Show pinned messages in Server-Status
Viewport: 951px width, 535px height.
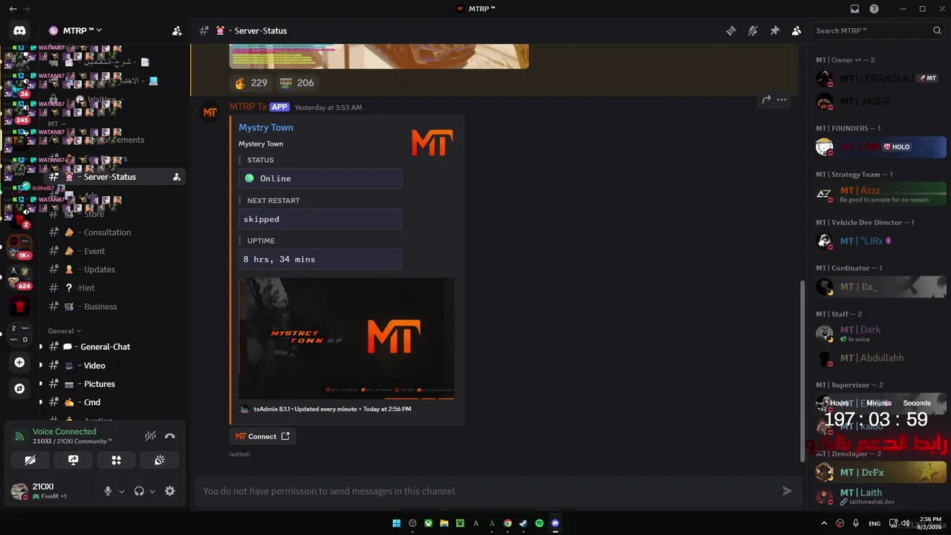(x=775, y=30)
